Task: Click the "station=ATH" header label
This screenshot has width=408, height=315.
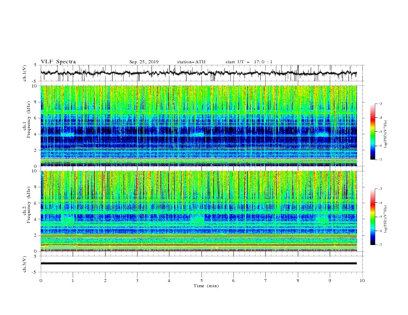Action: coord(191,62)
